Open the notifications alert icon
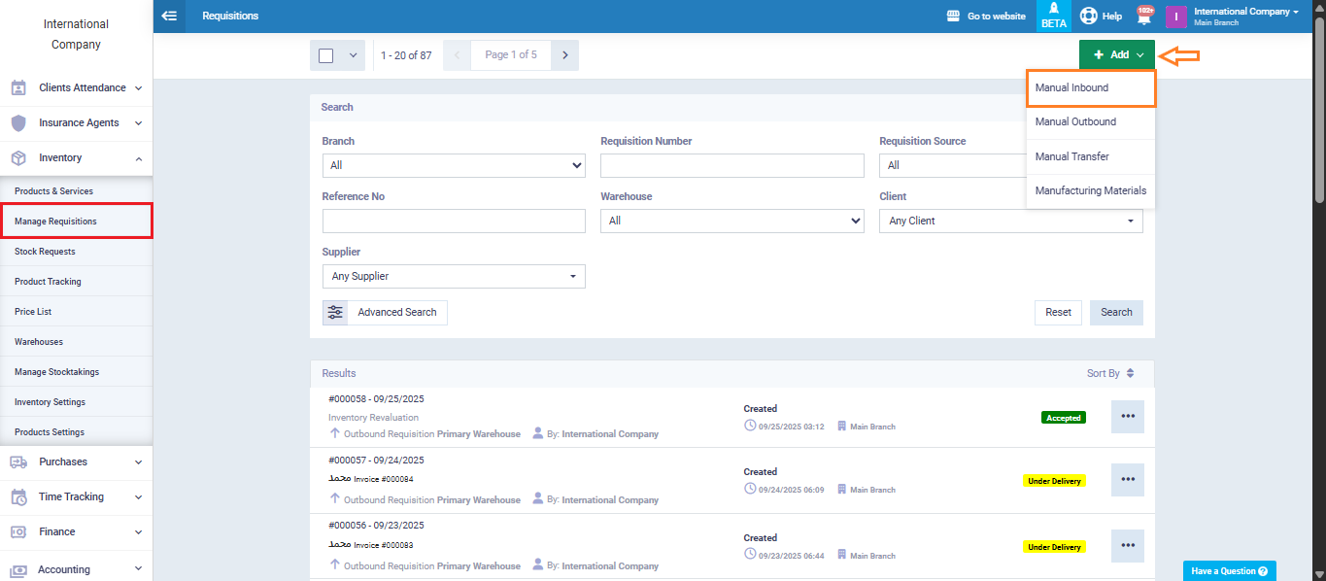1326x581 pixels. (x=1144, y=16)
